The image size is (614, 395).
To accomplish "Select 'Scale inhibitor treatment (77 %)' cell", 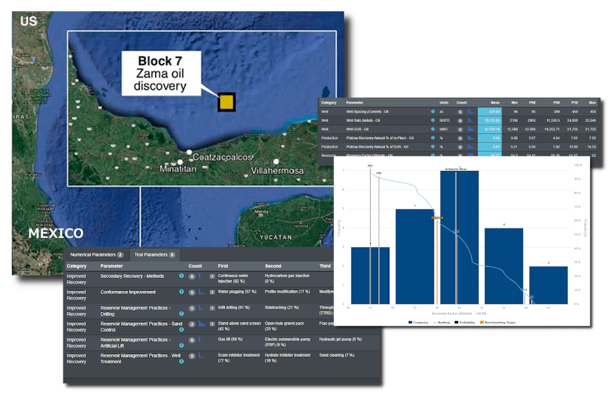I will 239,358.
